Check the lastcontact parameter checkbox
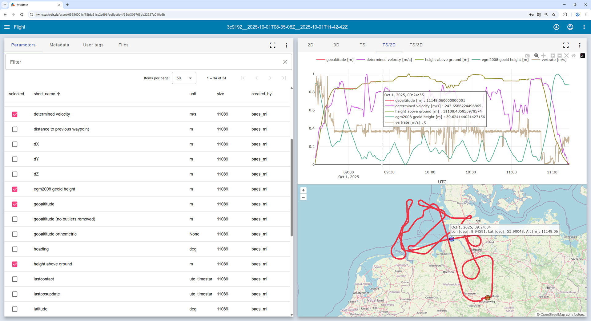Screen dimensions: 591x321 coord(15,279)
